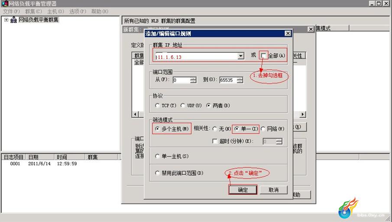This screenshot has height=222, width=392.
Task: Click the date 2011/6/14 in log
Action: point(39,164)
